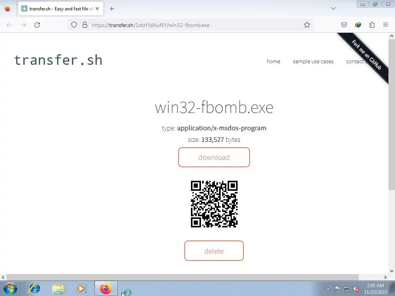Click the Firefox View icon at tab strip start
The width and height of the screenshot is (395, 296).
pos(8,9)
